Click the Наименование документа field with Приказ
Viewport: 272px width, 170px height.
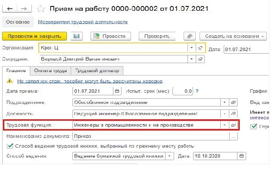151,136
